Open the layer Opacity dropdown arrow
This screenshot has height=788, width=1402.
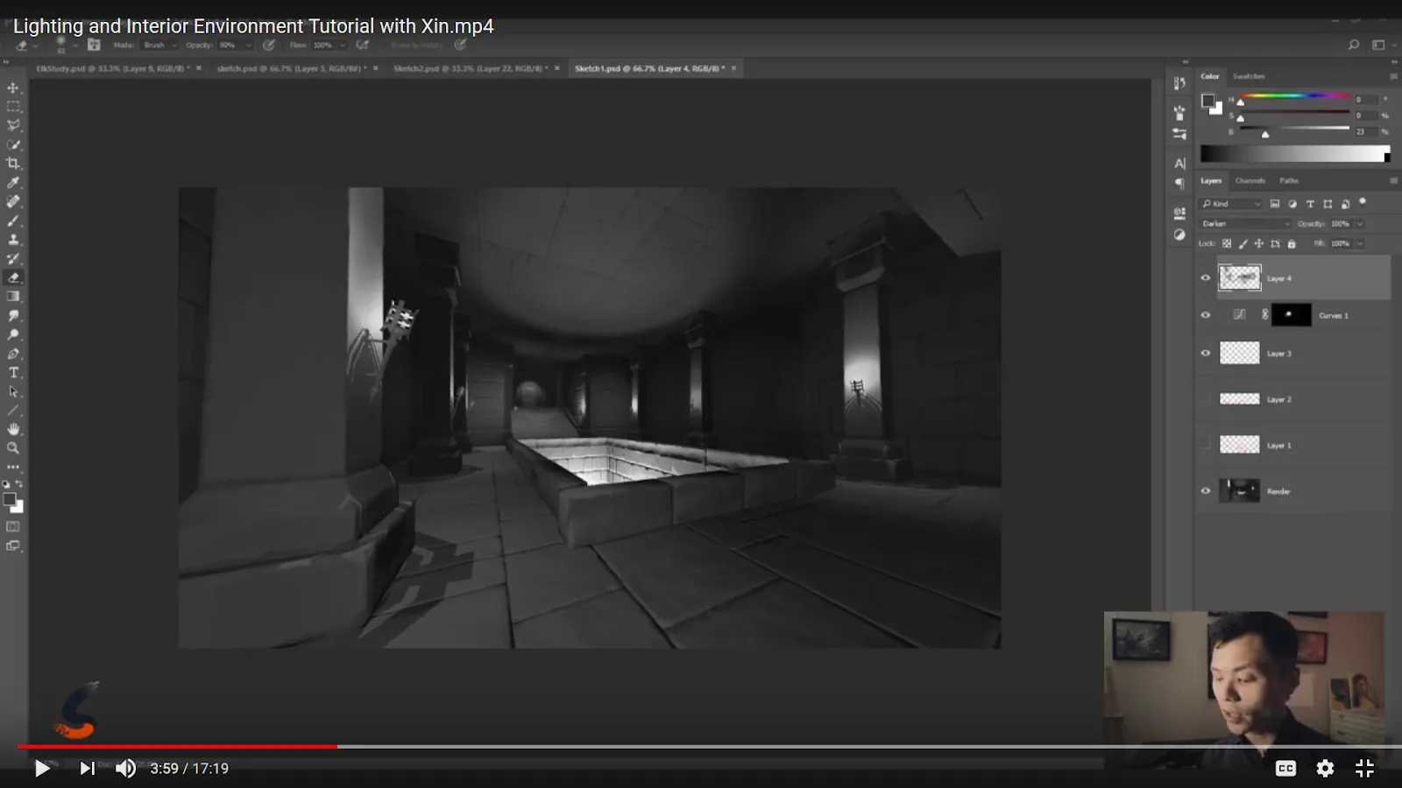pos(1360,224)
